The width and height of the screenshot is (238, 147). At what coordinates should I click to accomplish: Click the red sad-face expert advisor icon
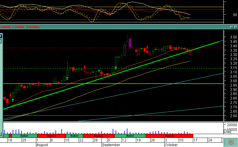point(231,142)
